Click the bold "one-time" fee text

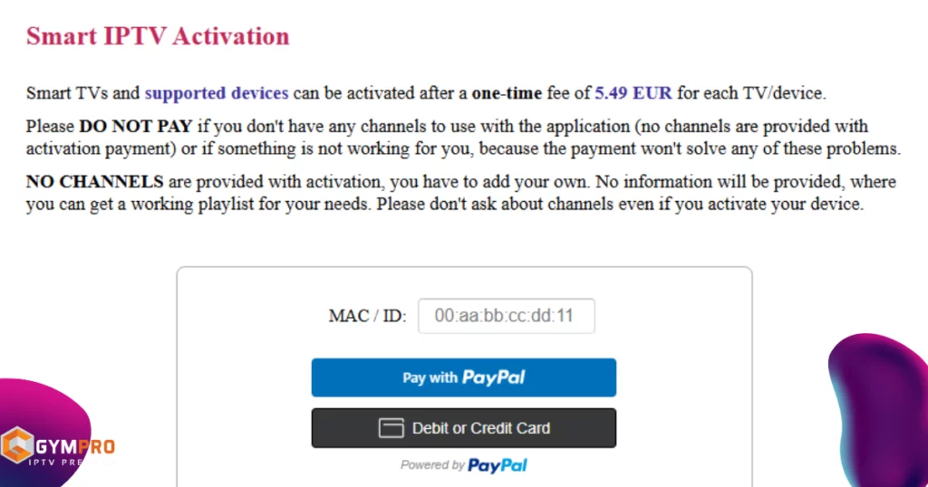507,92
